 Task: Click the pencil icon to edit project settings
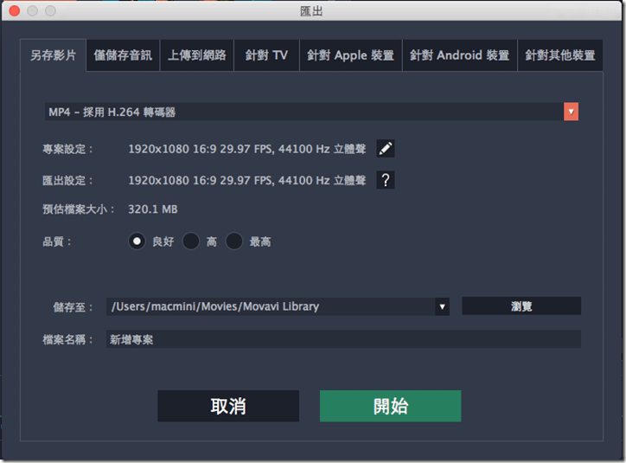pos(386,149)
